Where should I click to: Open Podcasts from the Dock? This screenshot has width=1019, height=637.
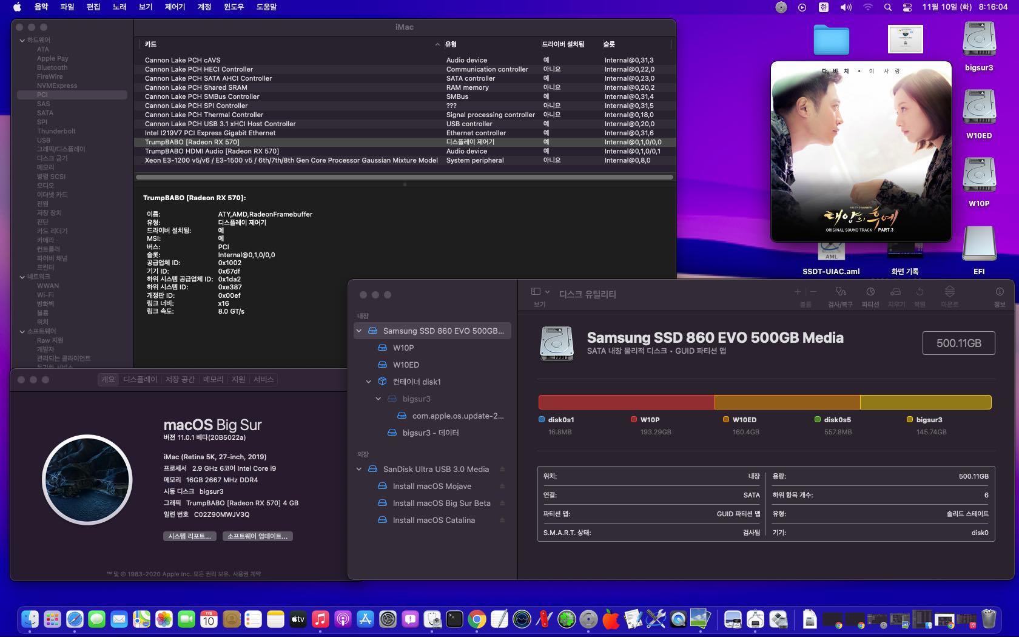click(343, 619)
